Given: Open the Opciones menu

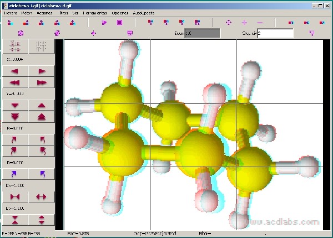Looking at the screenshot, I should coord(119,12).
